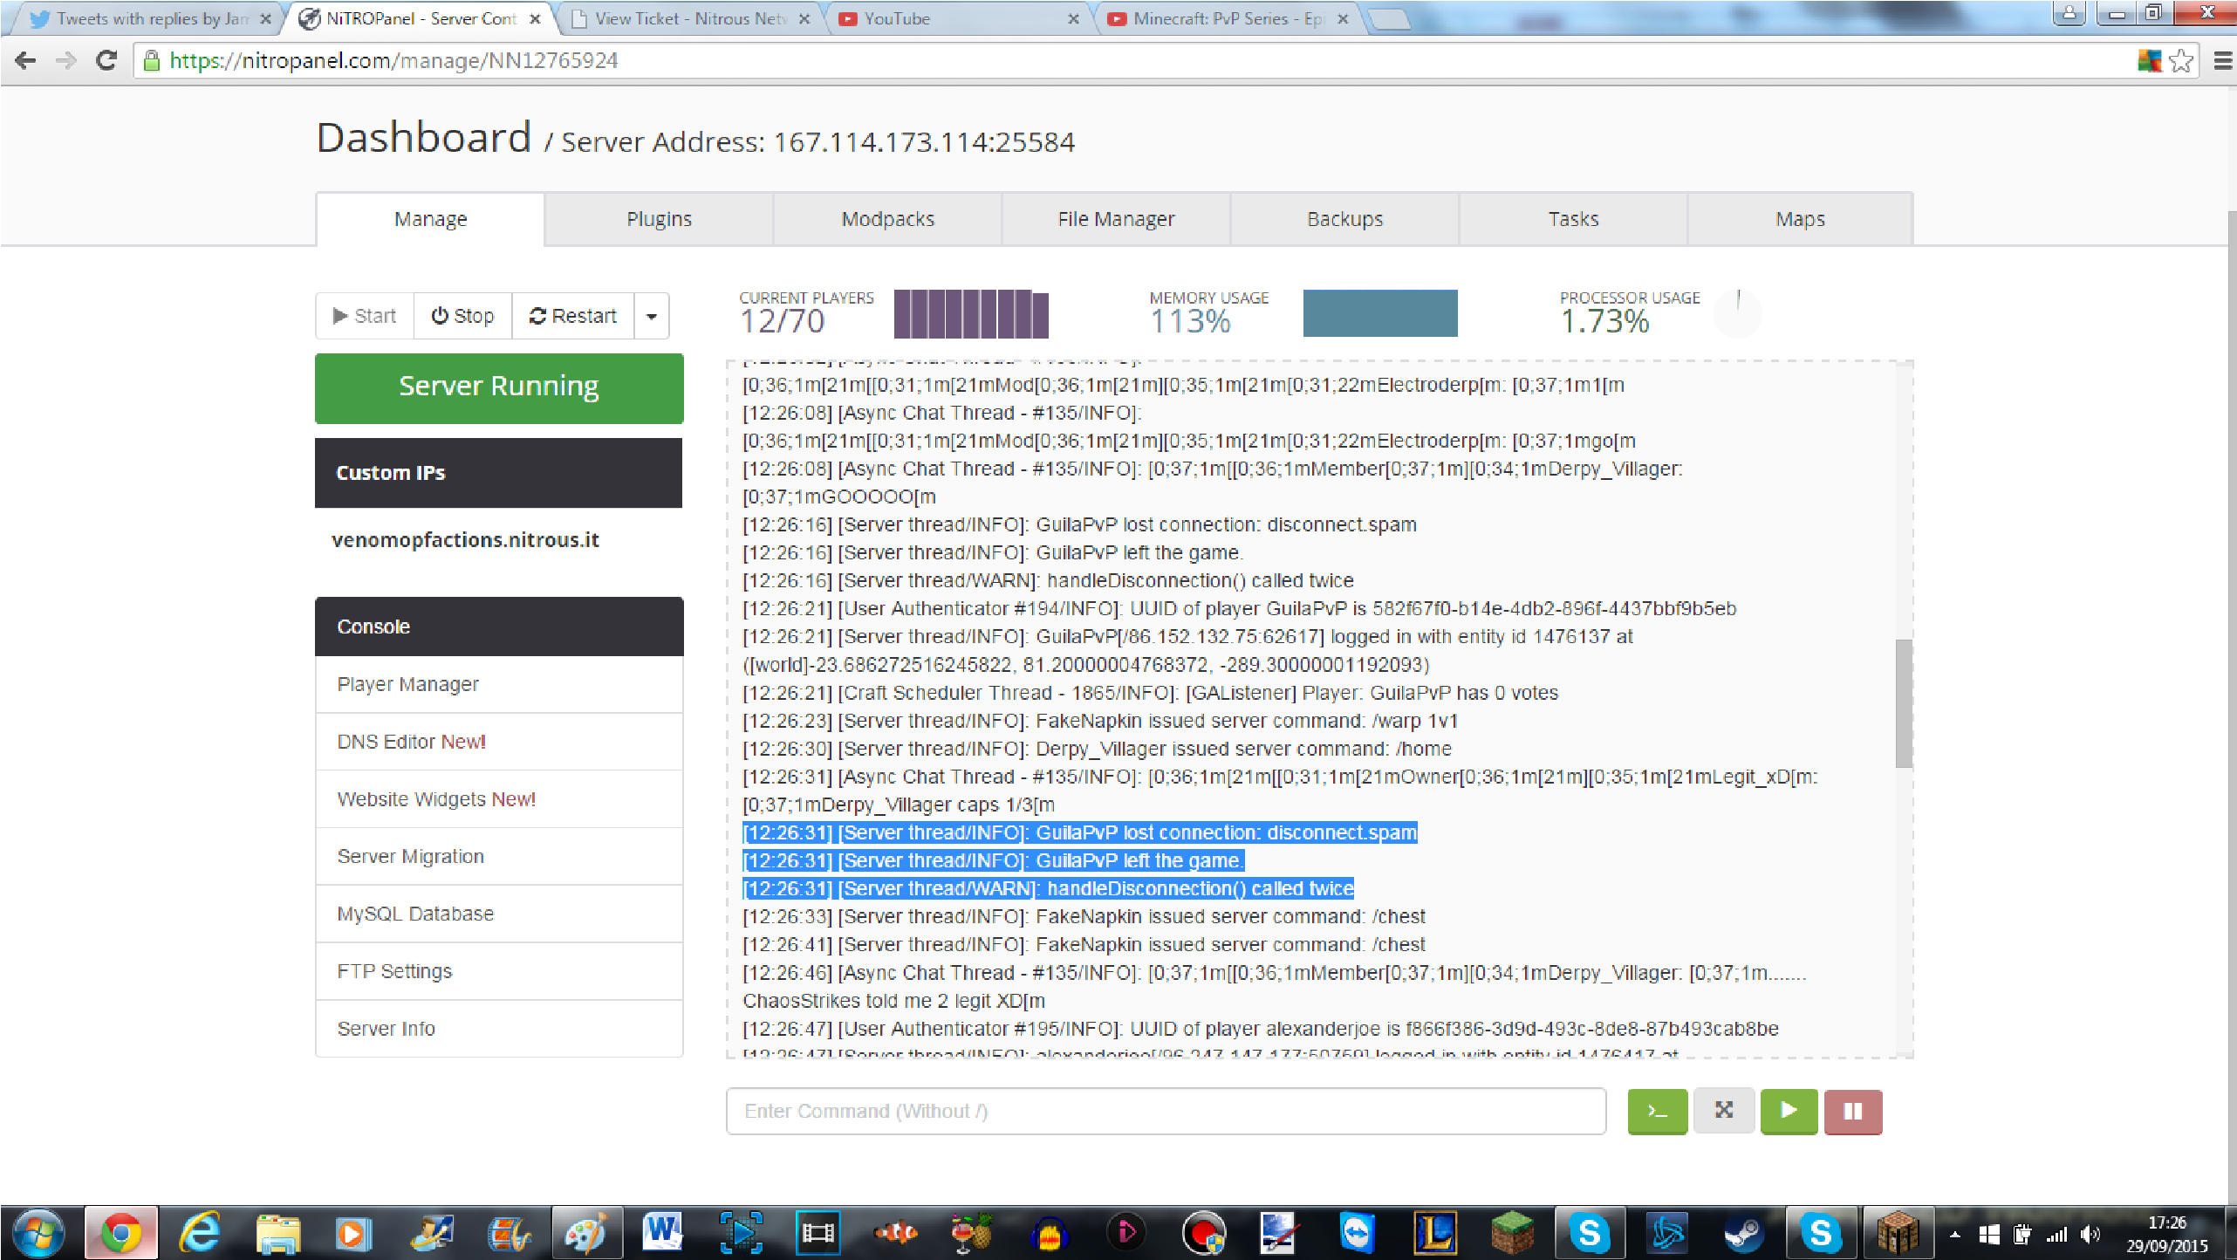Switch to the Plugins tab
This screenshot has height=1260, width=2237.
coord(659,218)
